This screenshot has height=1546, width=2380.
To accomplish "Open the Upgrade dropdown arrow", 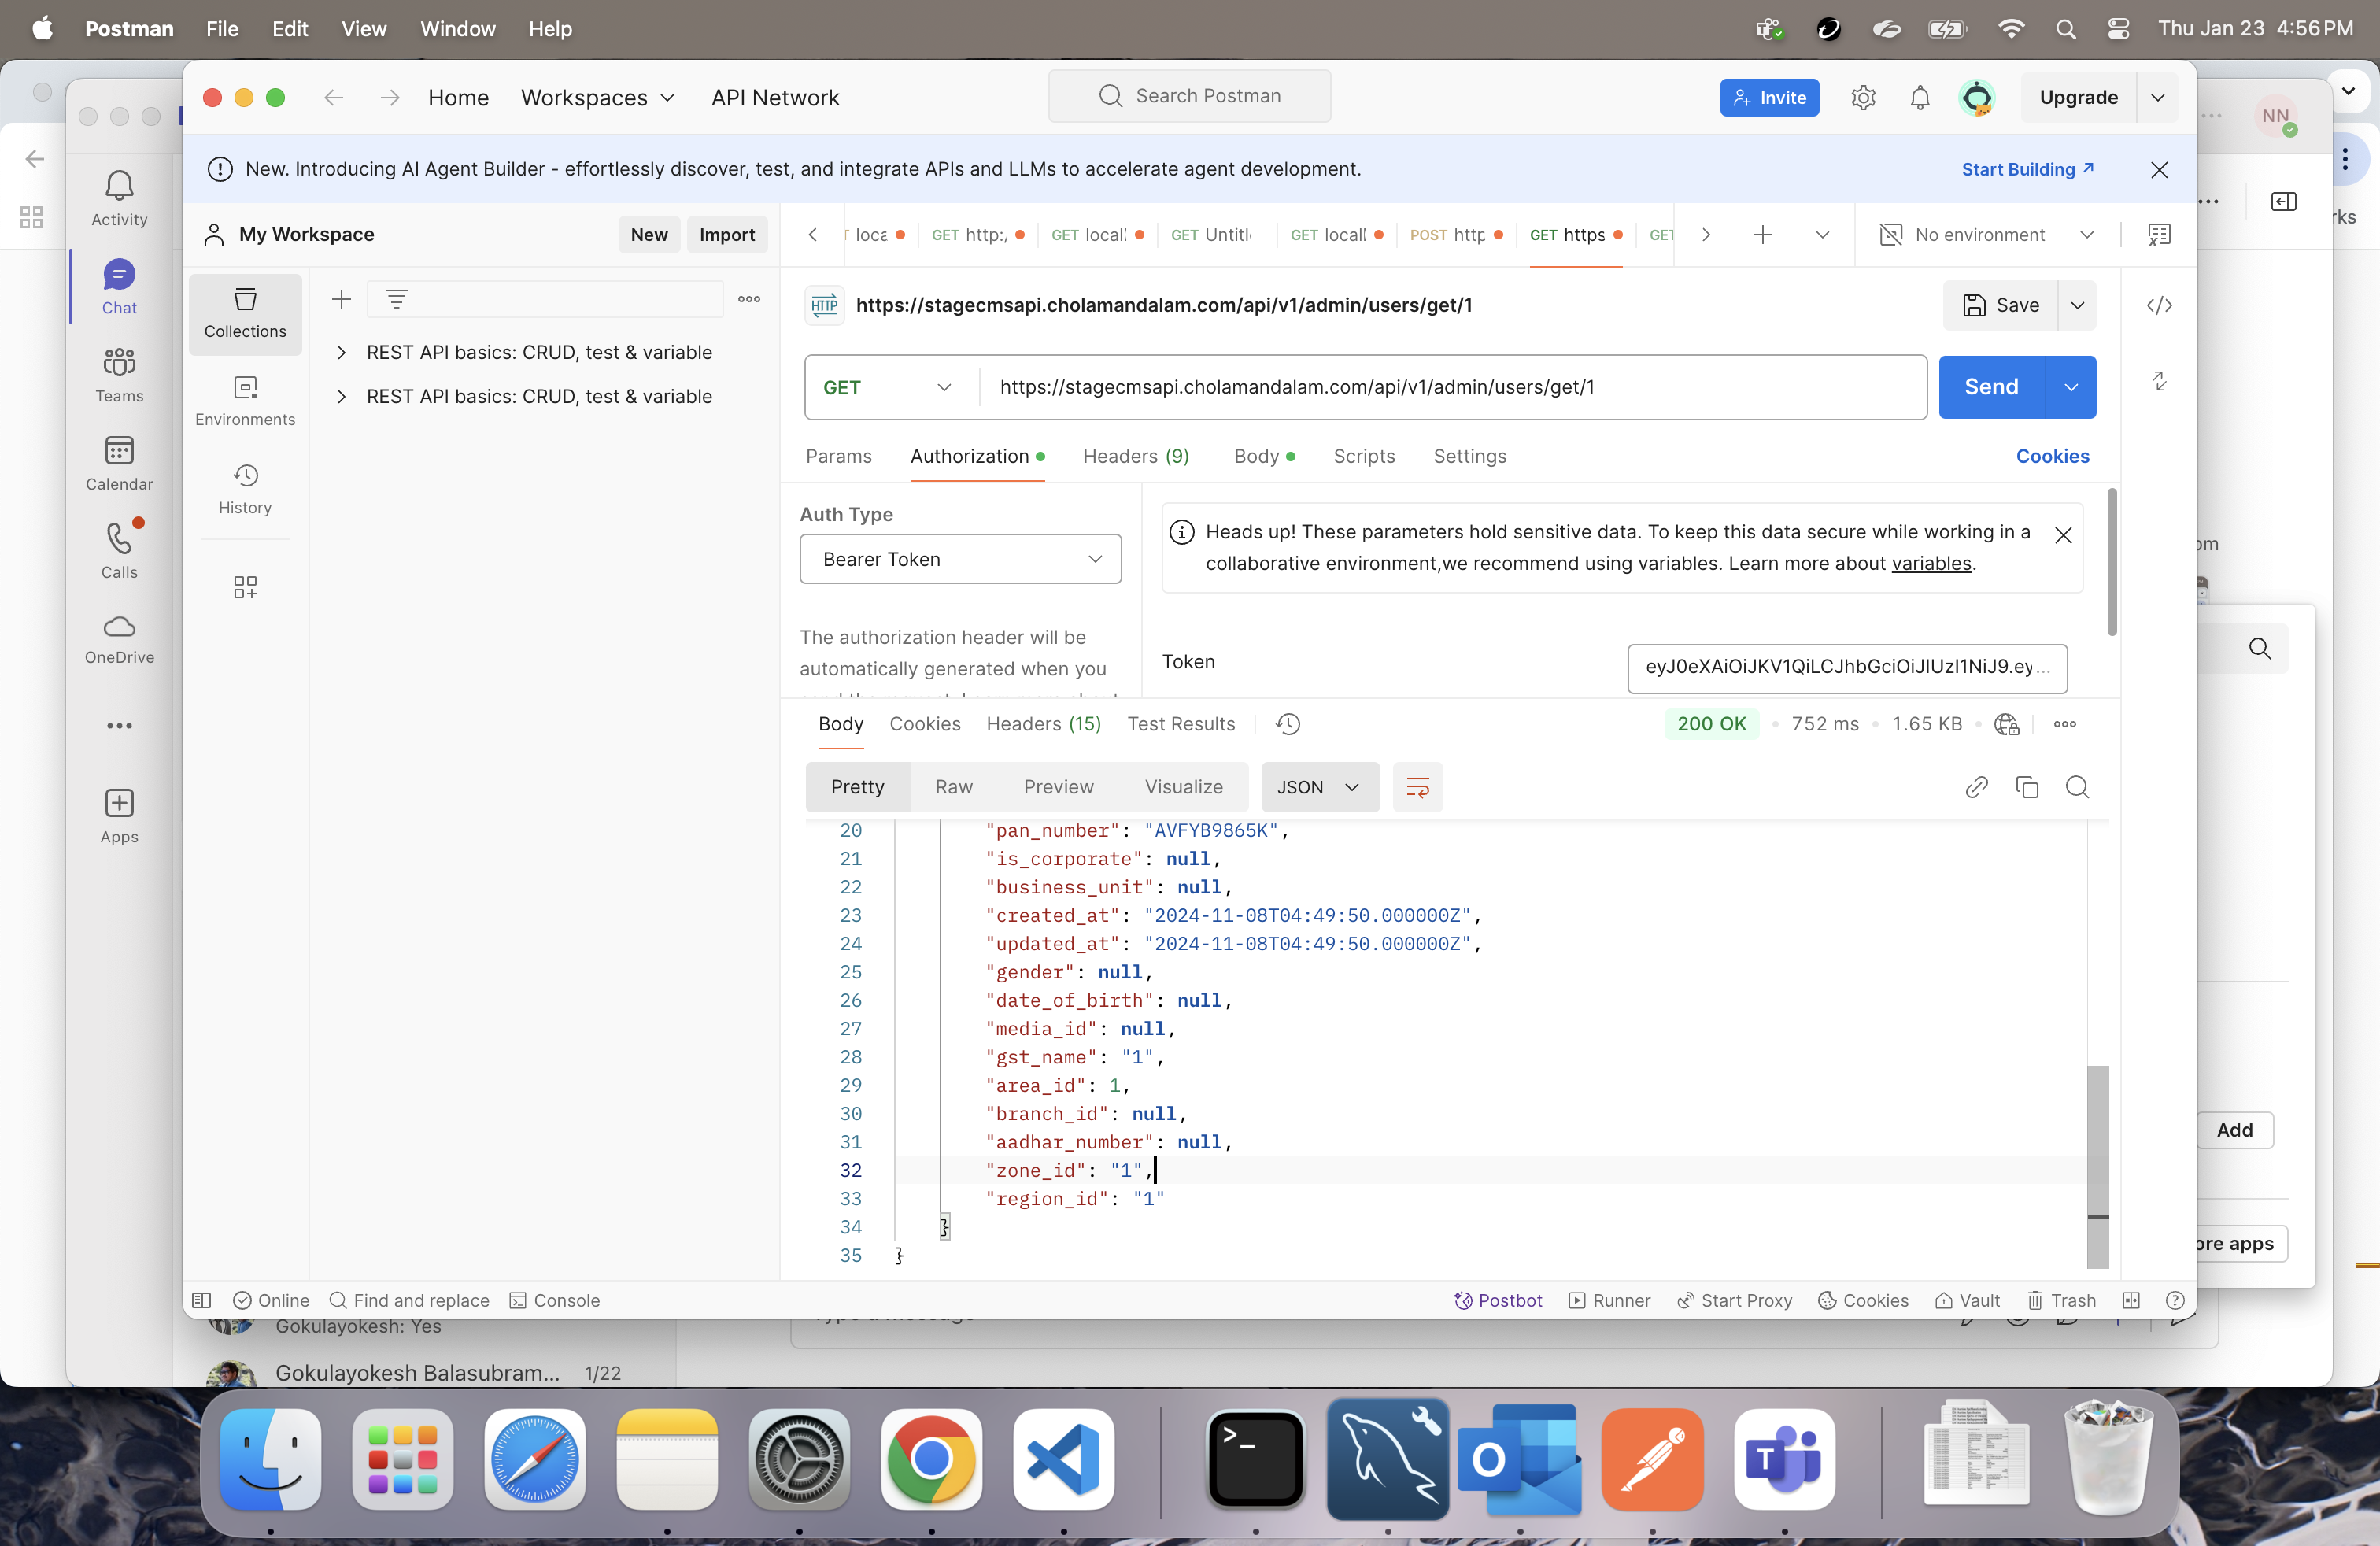I will (2158, 97).
